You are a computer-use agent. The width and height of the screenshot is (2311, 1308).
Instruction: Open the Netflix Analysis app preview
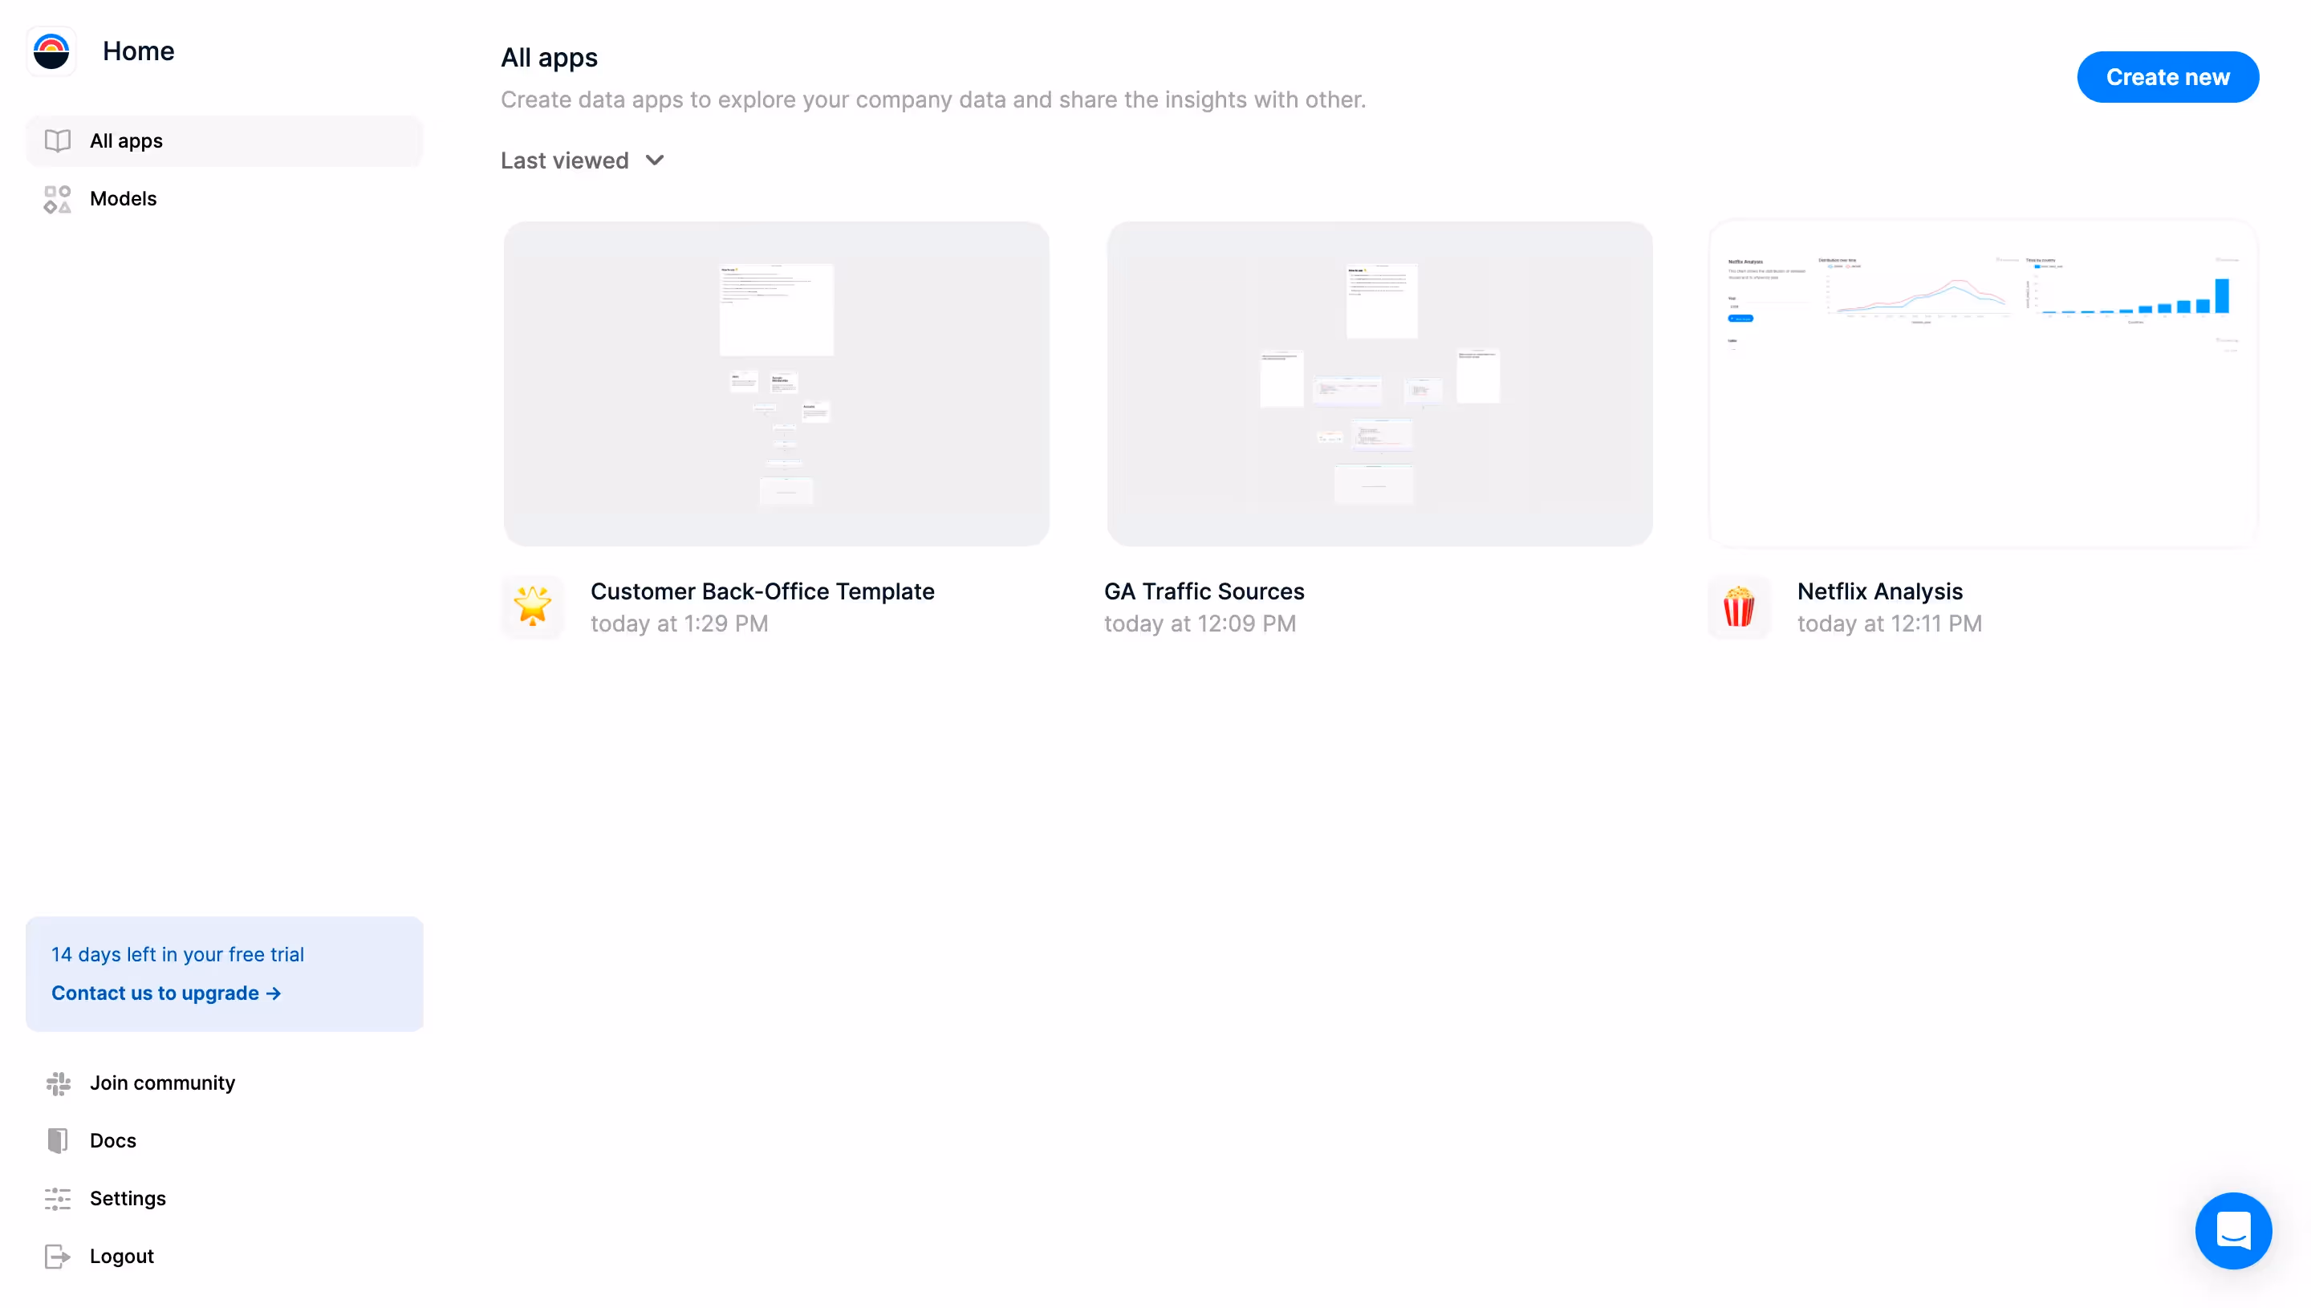click(x=1982, y=384)
